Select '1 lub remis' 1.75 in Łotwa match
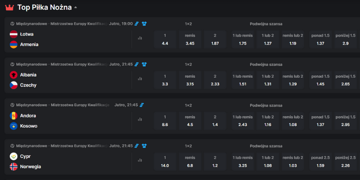Image resolution: width=360 pixels, height=180 pixels. [x=243, y=40]
